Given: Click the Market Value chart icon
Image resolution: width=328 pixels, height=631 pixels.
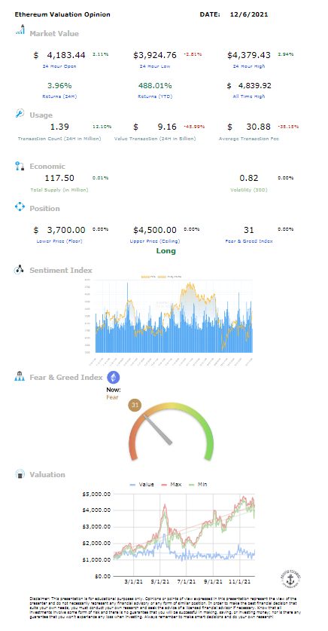Looking at the screenshot, I should coord(20,31).
